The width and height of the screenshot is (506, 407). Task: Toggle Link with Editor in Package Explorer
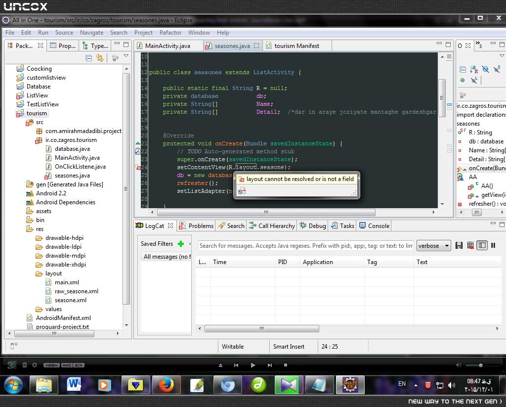[100, 58]
